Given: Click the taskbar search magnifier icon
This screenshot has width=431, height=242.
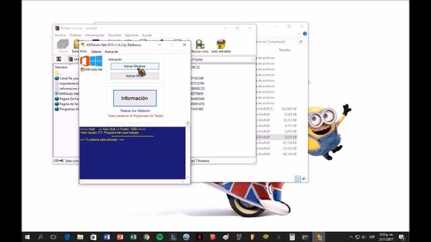Looking at the screenshot, I should point(40,237).
